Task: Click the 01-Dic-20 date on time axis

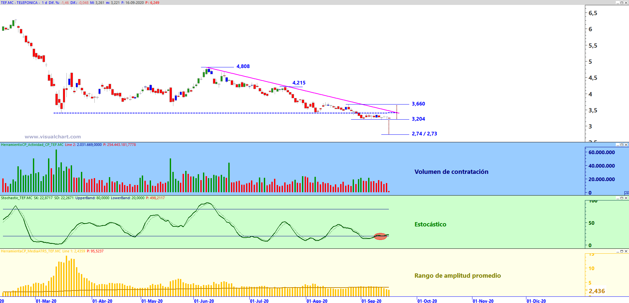Action: pos(536,301)
